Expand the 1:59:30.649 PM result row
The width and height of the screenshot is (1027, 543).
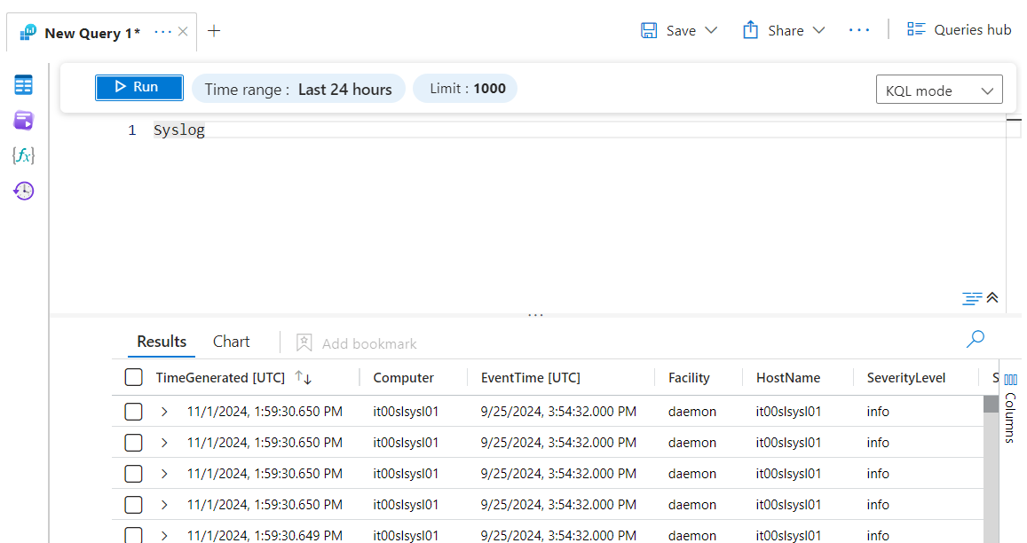(164, 536)
